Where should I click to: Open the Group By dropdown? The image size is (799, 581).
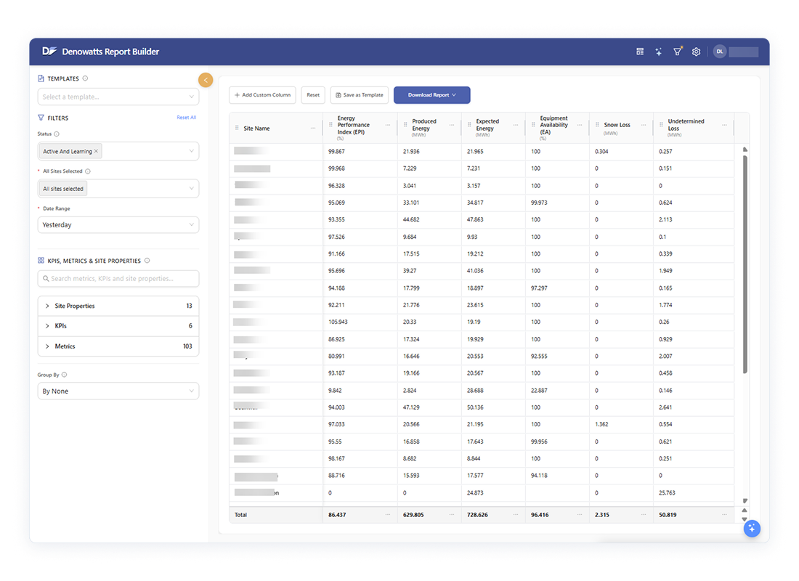pyautogui.click(x=118, y=391)
